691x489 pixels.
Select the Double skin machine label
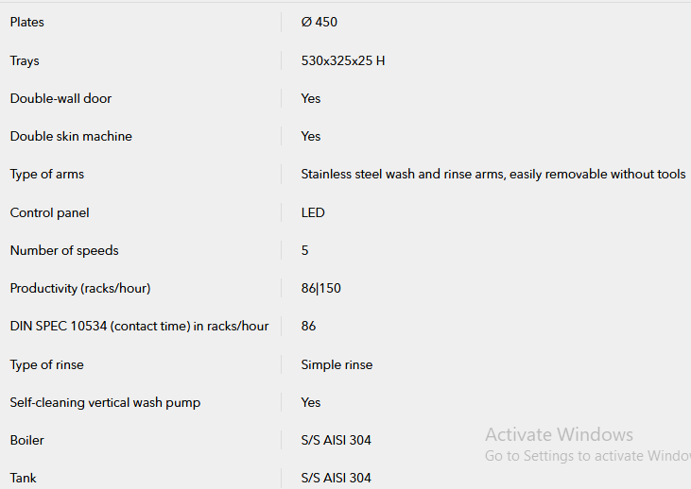71,137
